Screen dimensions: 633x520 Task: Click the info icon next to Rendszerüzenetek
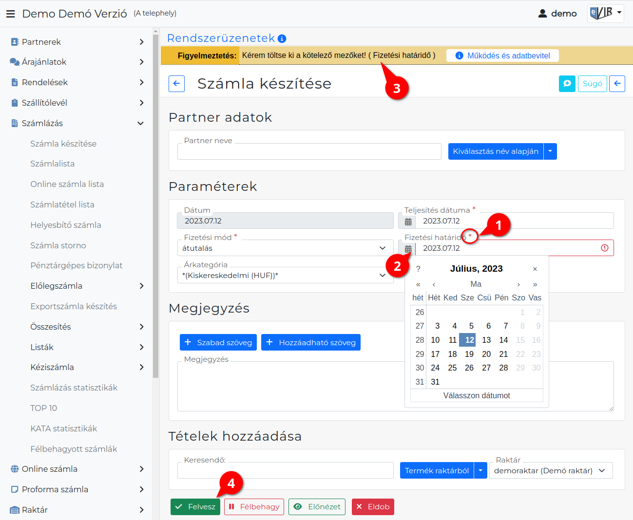pos(282,38)
